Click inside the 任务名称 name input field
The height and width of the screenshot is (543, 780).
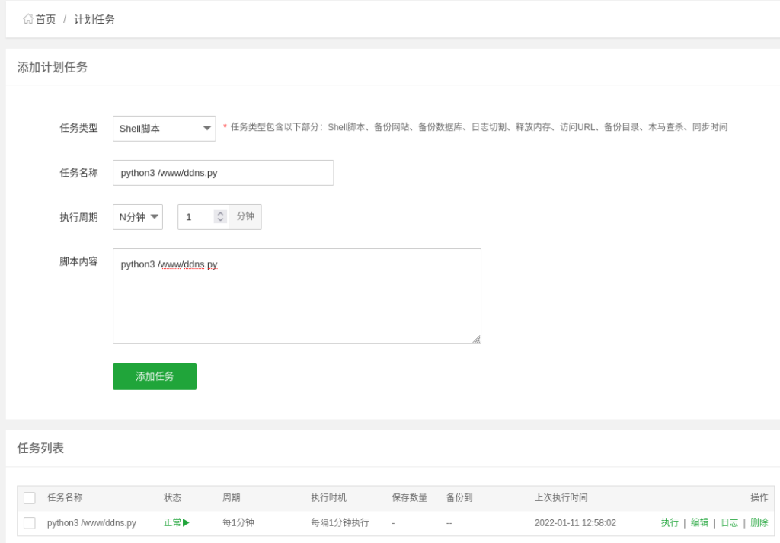222,173
